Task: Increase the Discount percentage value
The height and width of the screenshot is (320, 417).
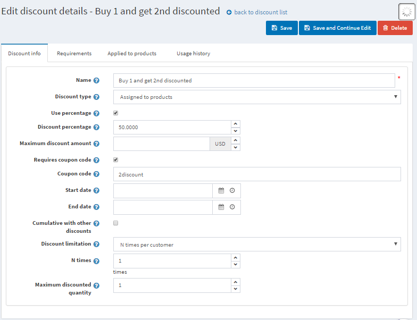Action: point(236,124)
